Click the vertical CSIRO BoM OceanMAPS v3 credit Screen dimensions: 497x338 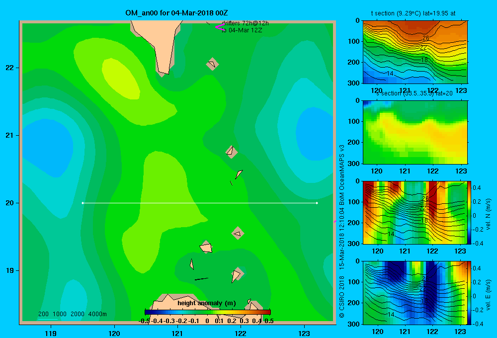(342, 231)
